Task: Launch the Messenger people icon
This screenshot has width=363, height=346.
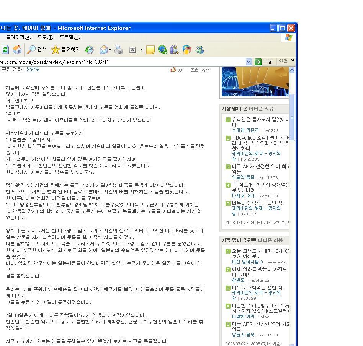Action: pos(199,49)
